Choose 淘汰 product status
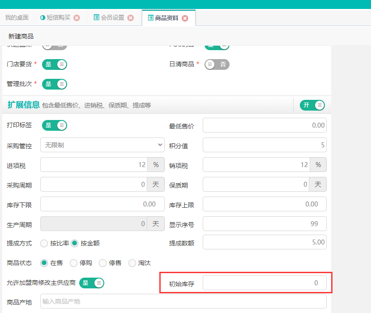 tap(132, 263)
